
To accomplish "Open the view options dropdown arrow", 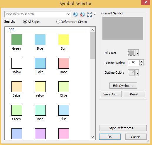I will [x=95, y=14].
